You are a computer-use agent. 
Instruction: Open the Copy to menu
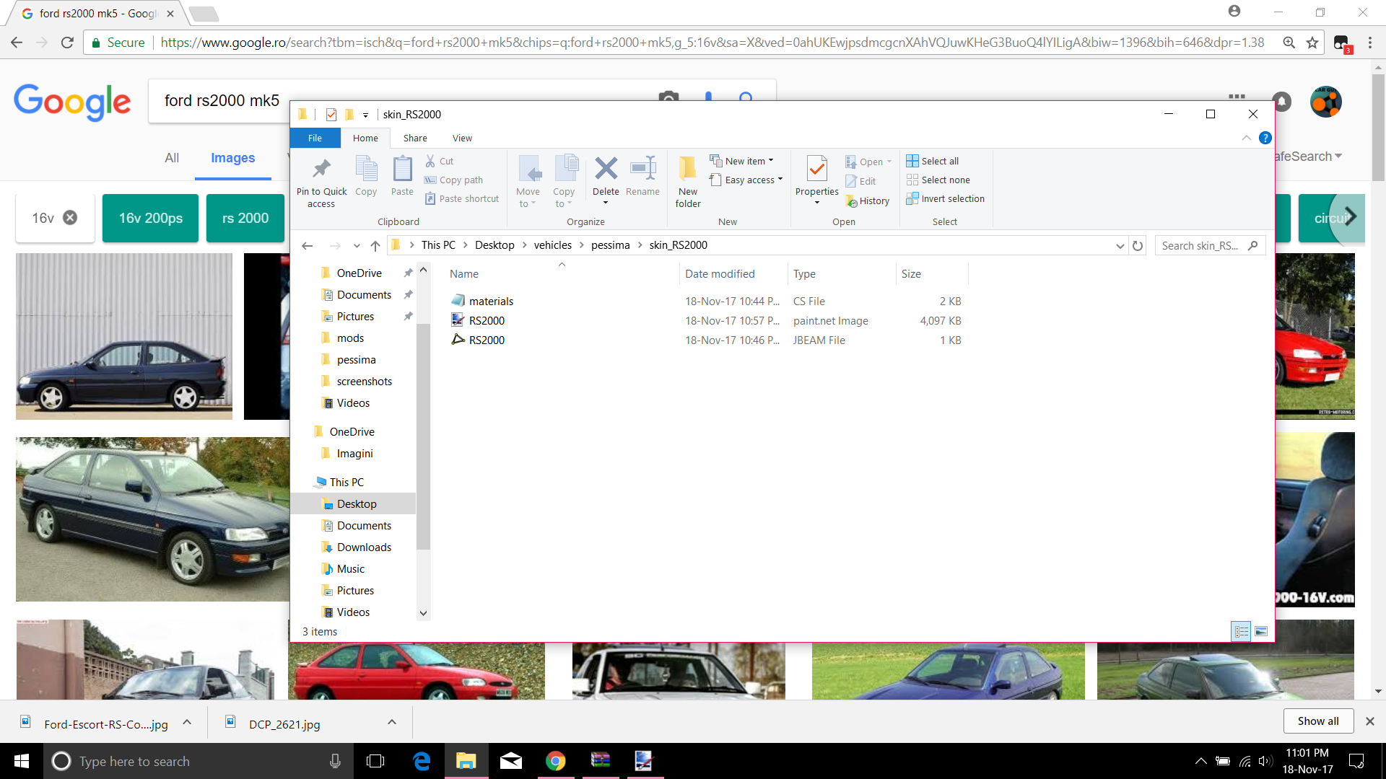click(x=564, y=182)
